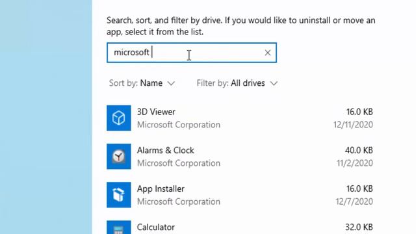Open the Filter by All drives dropdown
The width and height of the screenshot is (416, 234).
pos(237,83)
